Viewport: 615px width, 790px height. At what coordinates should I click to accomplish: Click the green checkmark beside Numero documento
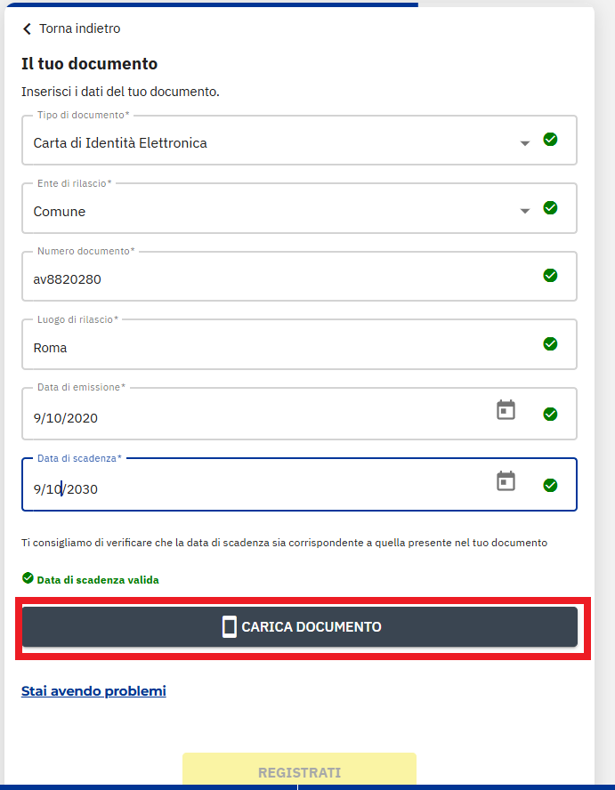(x=550, y=275)
